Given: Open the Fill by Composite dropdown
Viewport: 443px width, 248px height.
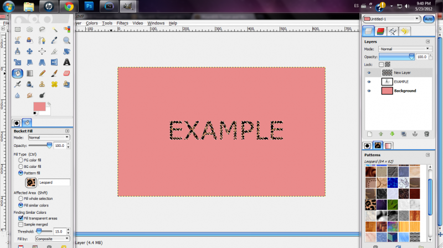Looking at the screenshot, I should (x=53, y=239).
